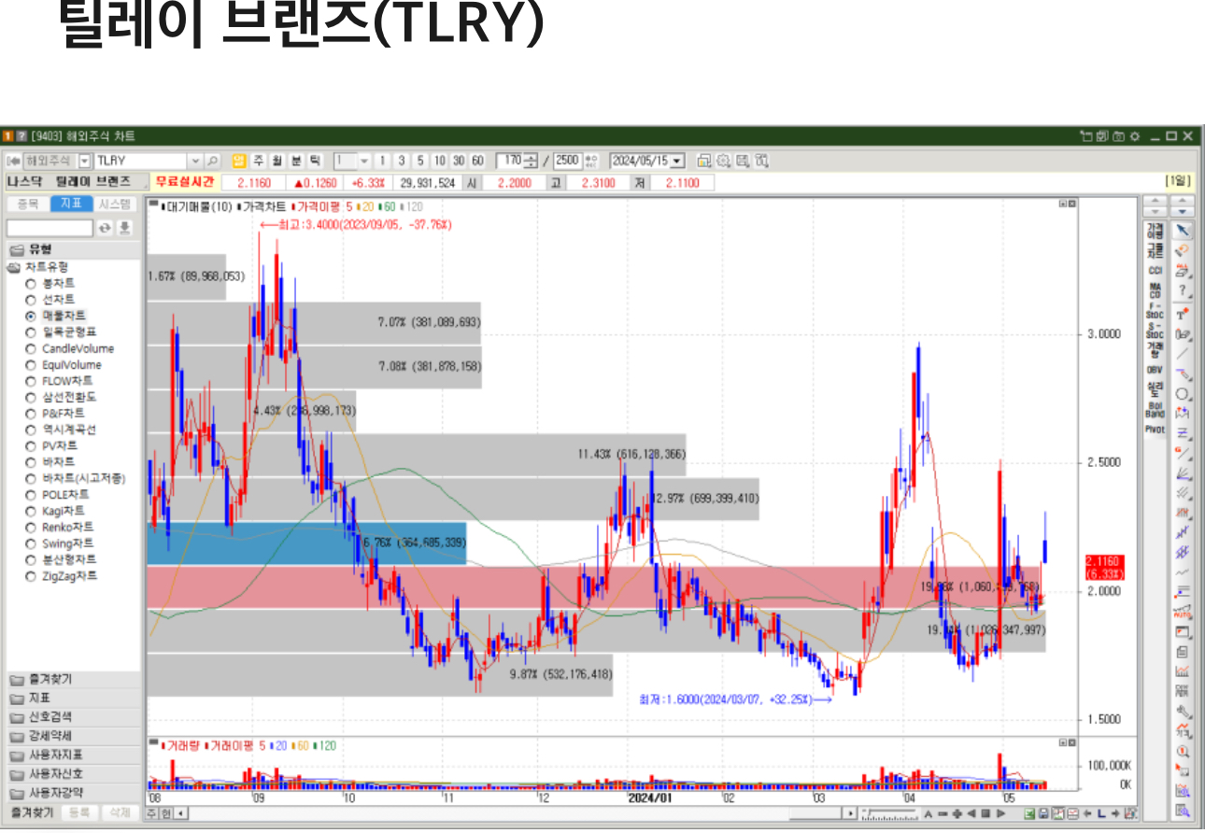Viewport: 1205px width, 833px height.
Task: Click the camera capture icon in title bar
Action: 1119,136
